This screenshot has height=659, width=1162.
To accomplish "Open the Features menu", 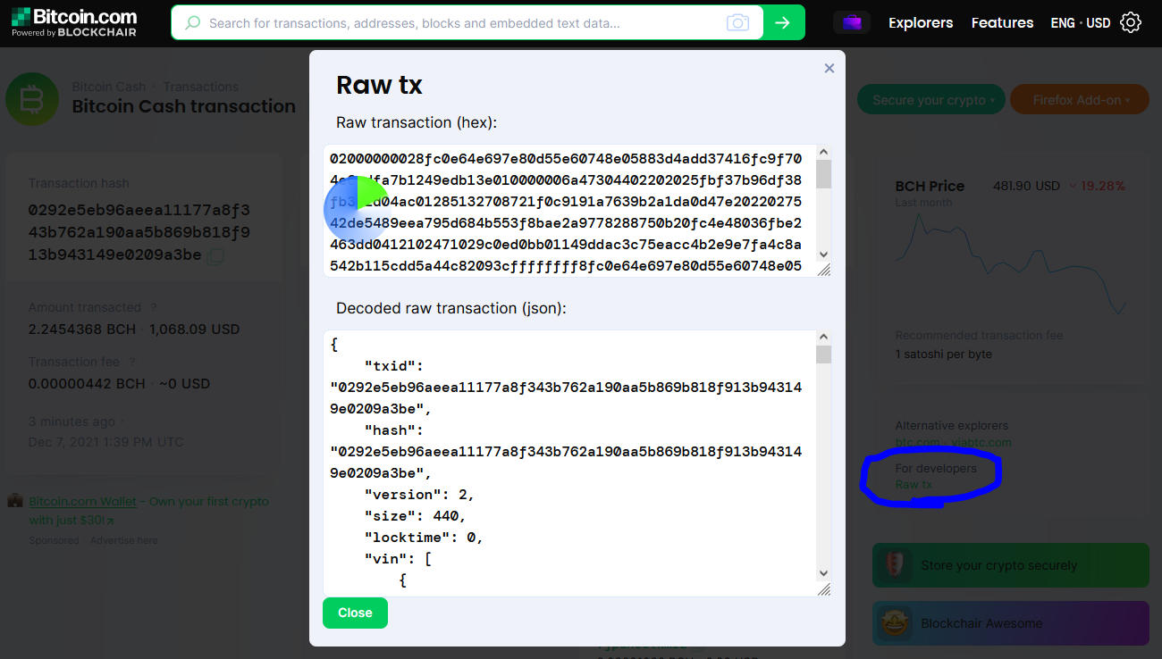I will pyautogui.click(x=1002, y=22).
